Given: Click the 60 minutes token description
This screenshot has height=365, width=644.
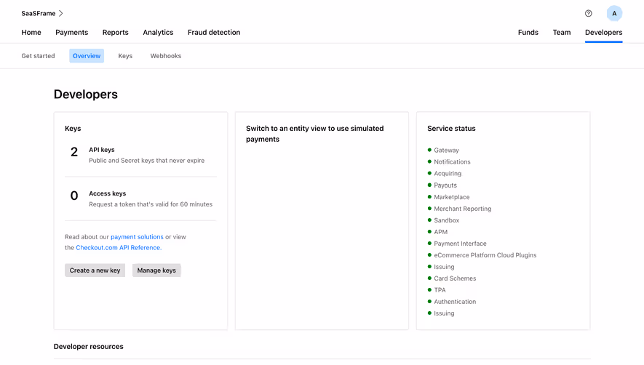Looking at the screenshot, I should [151, 204].
